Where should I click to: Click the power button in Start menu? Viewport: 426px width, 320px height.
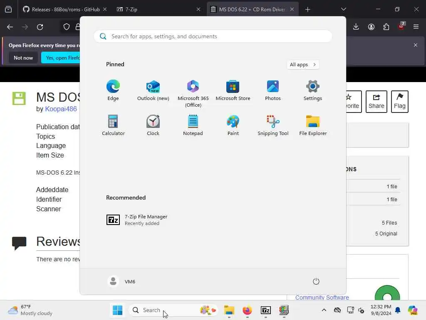tap(316, 281)
